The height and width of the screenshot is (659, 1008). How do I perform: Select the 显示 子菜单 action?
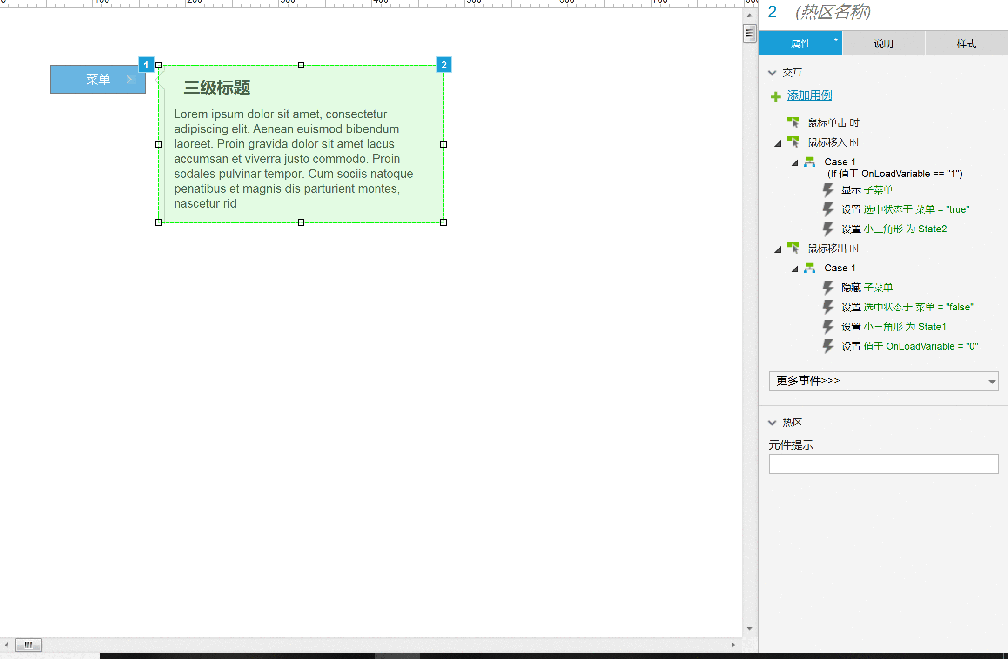[867, 190]
